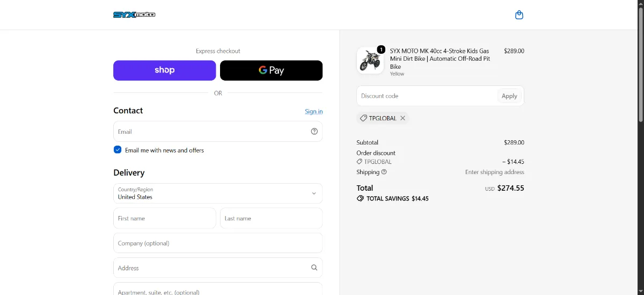The height and width of the screenshot is (295, 644).
Task: Click the $274.55 total amount
Action: coord(511,188)
